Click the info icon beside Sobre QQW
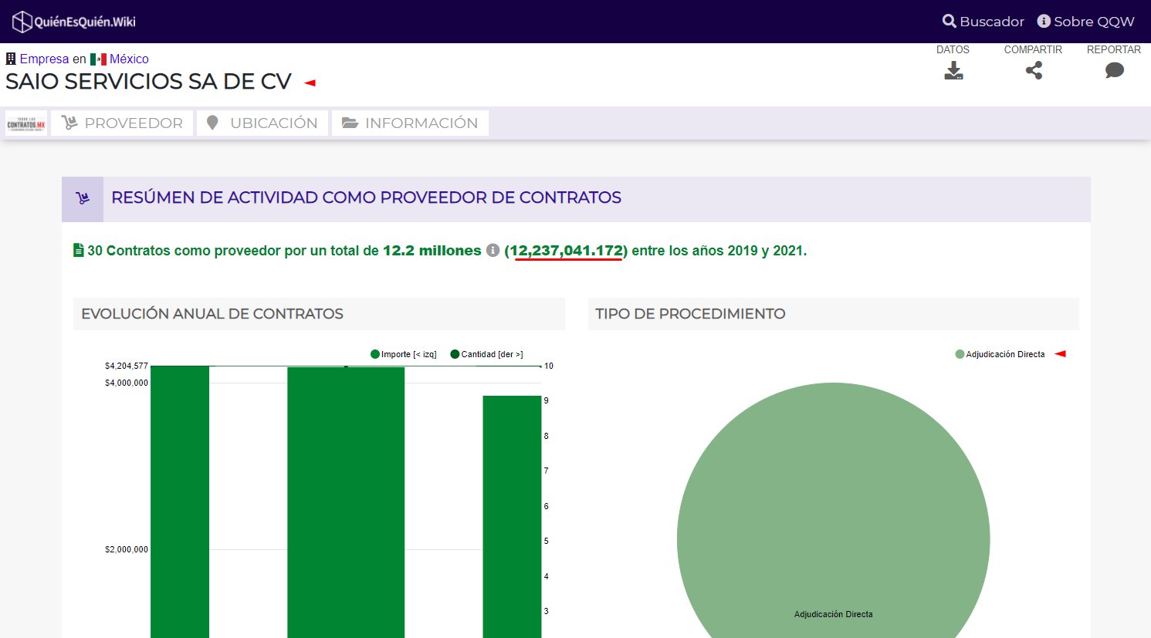The image size is (1151, 638). pyautogui.click(x=1044, y=21)
